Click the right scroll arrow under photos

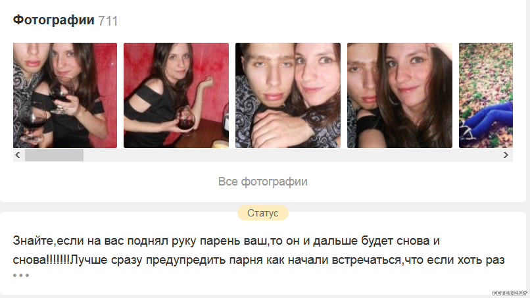click(x=506, y=155)
